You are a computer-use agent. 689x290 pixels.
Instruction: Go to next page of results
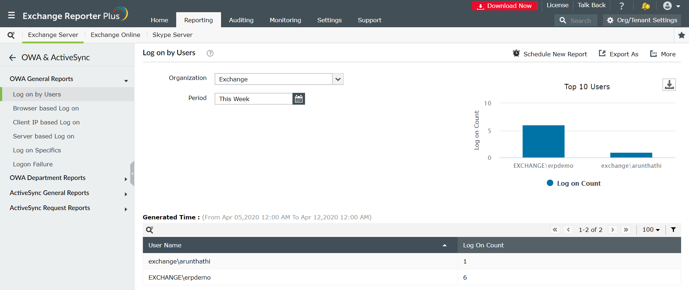coord(613,230)
